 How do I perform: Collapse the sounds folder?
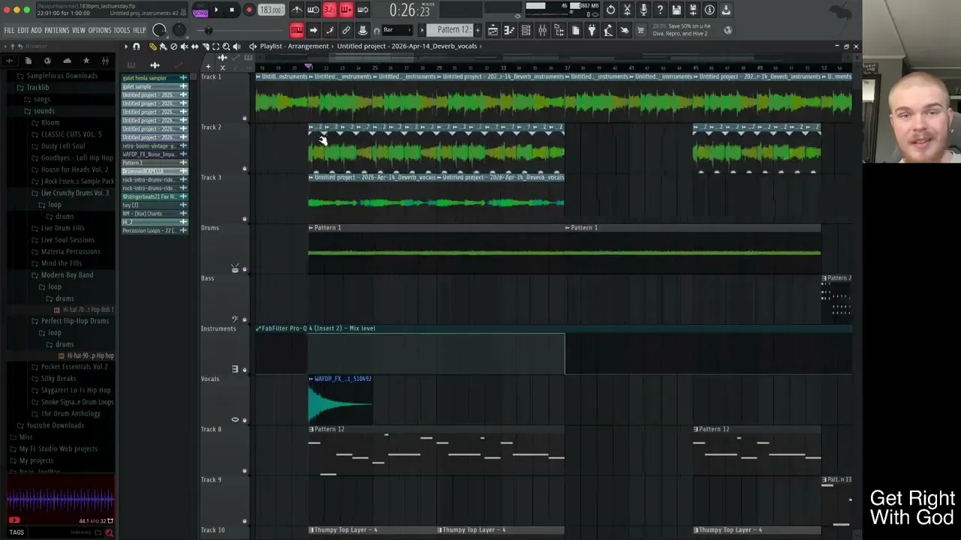click(39, 111)
